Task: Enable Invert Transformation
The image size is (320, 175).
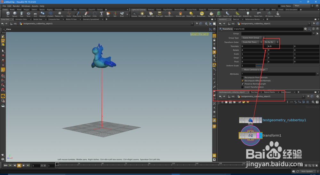Action: 243,87
